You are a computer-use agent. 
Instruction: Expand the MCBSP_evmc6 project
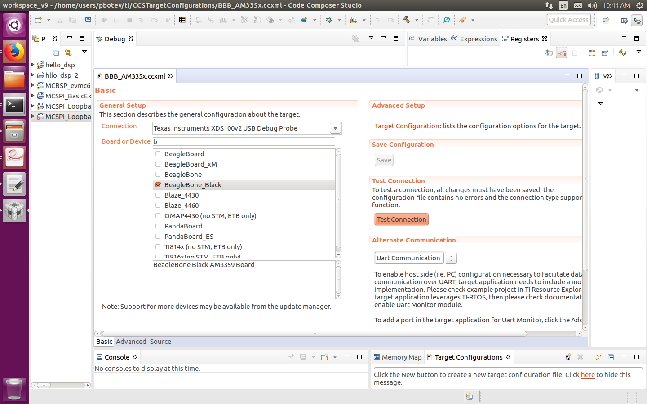(x=33, y=85)
